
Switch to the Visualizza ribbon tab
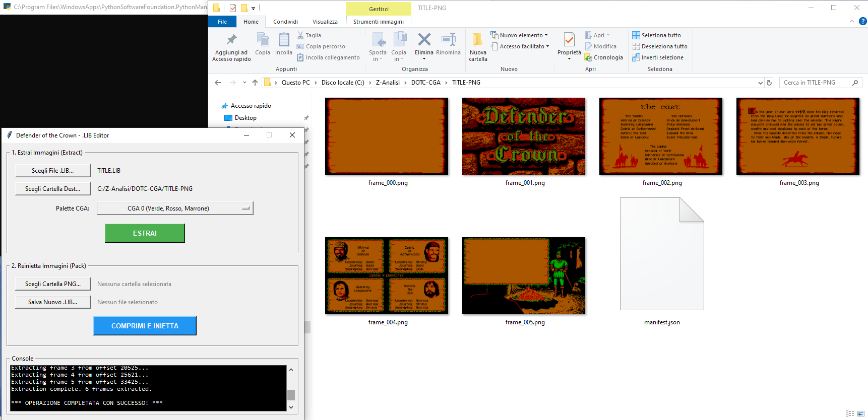point(325,22)
